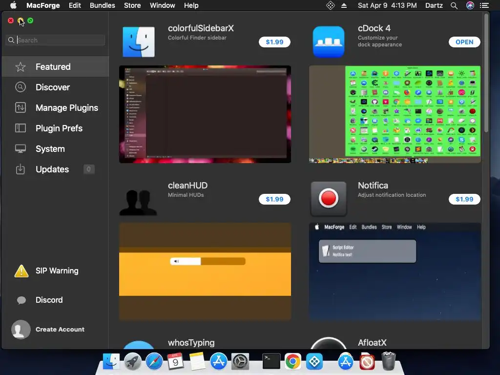
Task: Click the cDock 4 blue dock icon
Action: click(x=329, y=42)
